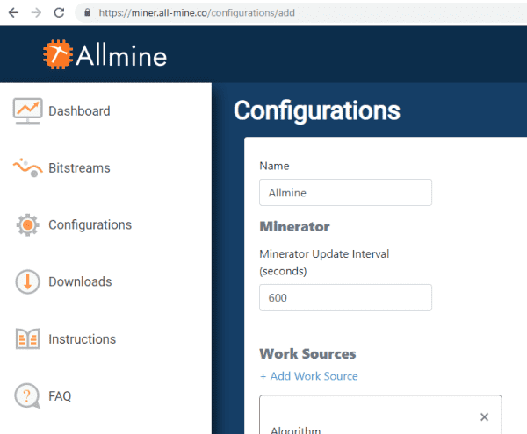Image resolution: width=527 pixels, height=434 pixels.
Task: Click the FAQ question mark icon
Action: (x=27, y=396)
